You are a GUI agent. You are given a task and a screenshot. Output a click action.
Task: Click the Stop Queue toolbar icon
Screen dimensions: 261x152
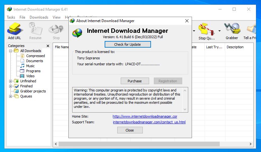tap(206, 31)
